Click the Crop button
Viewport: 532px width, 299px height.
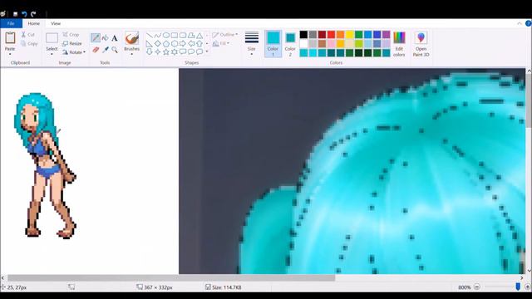pyautogui.click(x=71, y=35)
